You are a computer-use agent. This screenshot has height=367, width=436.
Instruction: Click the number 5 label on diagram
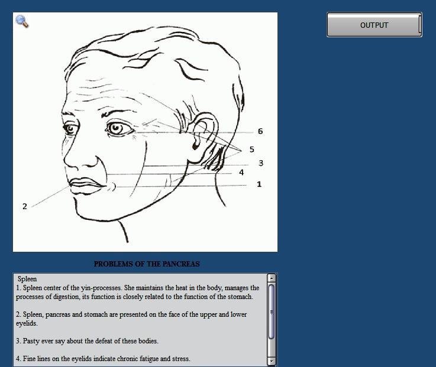pyautogui.click(x=251, y=150)
